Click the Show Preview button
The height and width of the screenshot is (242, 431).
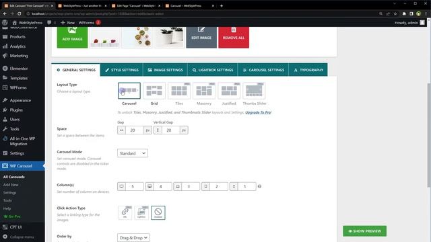click(x=364, y=231)
